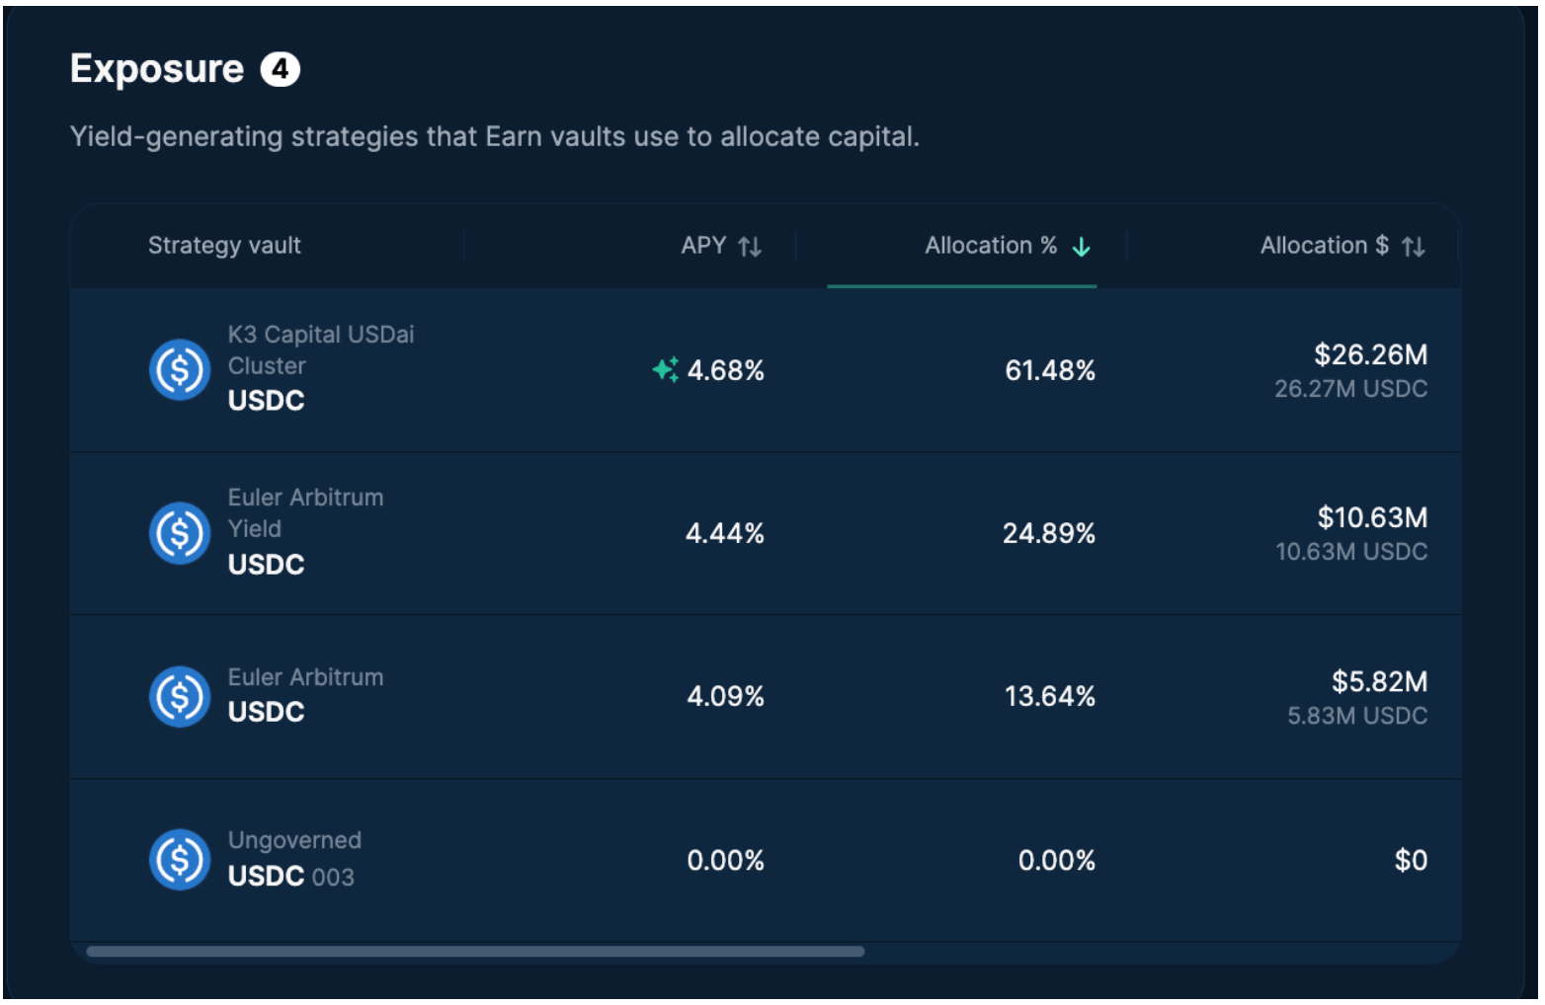Click the Exposure count badge 4

(280, 70)
